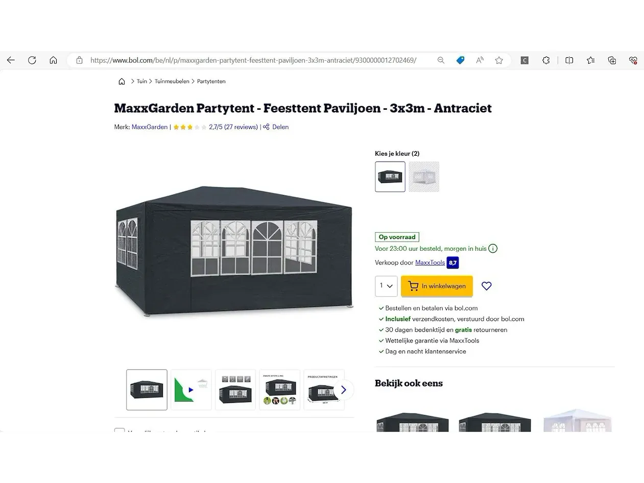The image size is (644, 483).
Task: Select the anthracite color swatch
Action: coord(390,177)
